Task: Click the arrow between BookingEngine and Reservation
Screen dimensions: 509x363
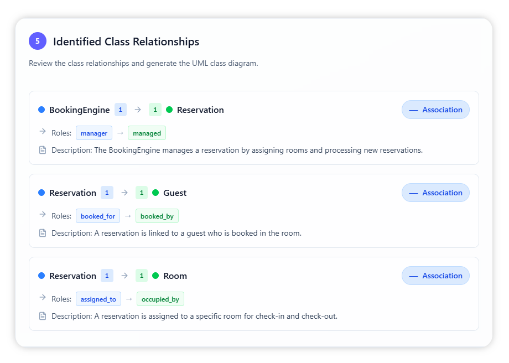Action: click(x=138, y=110)
